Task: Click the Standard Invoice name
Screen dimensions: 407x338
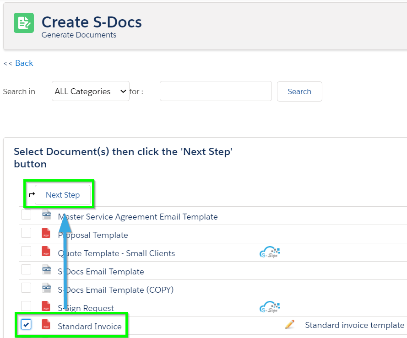Action: click(x=90, y=326)
